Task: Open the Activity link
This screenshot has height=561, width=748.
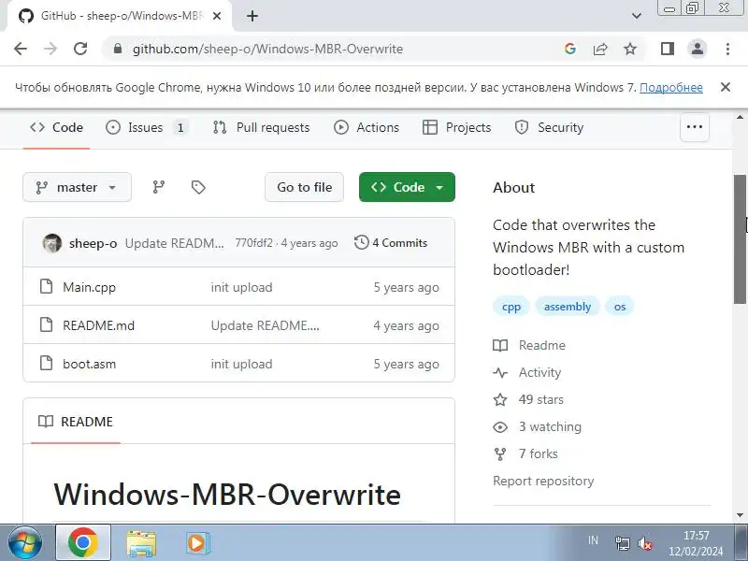Action: coord(527,372)
